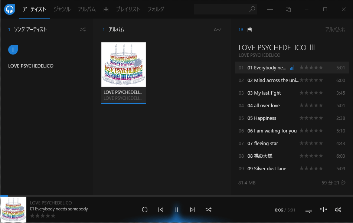
Task: Open the equalizer settings
Action: 323,210
